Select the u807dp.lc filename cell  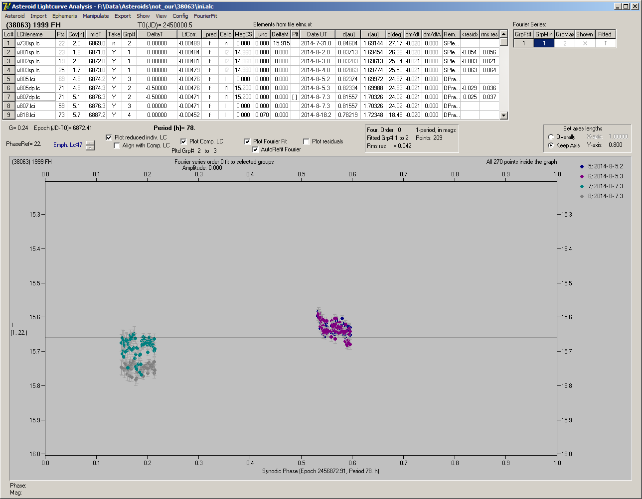click(35, 97)
